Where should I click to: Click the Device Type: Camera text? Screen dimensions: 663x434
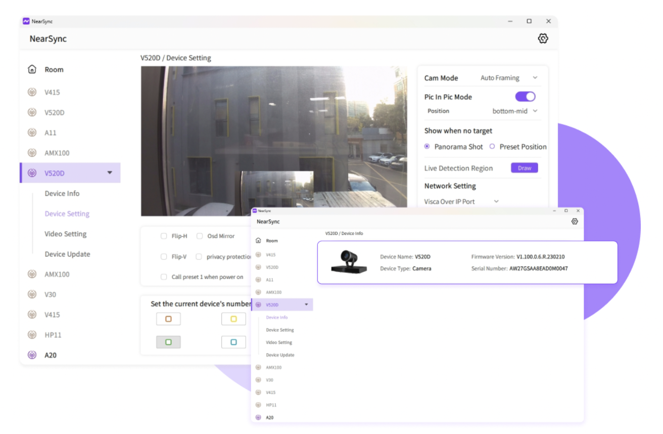coord(406,269)
